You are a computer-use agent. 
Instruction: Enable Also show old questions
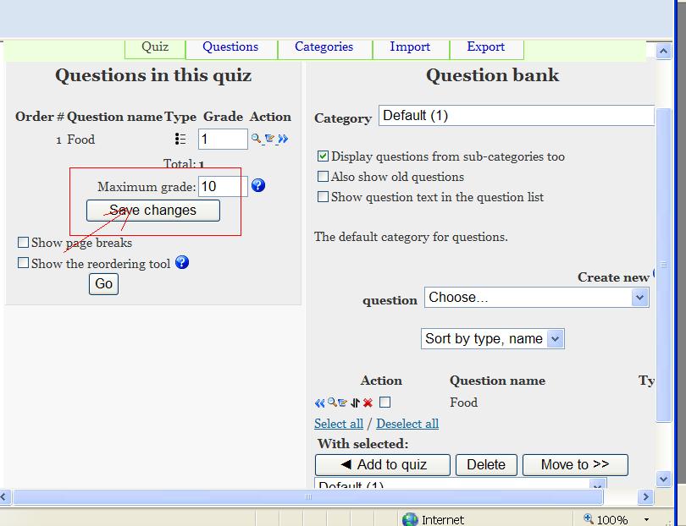[323, 177]
